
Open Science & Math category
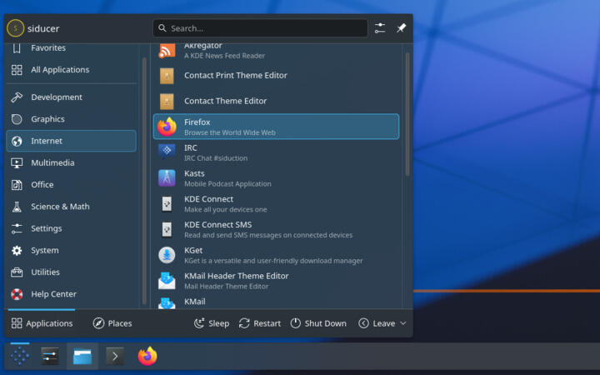71,207
